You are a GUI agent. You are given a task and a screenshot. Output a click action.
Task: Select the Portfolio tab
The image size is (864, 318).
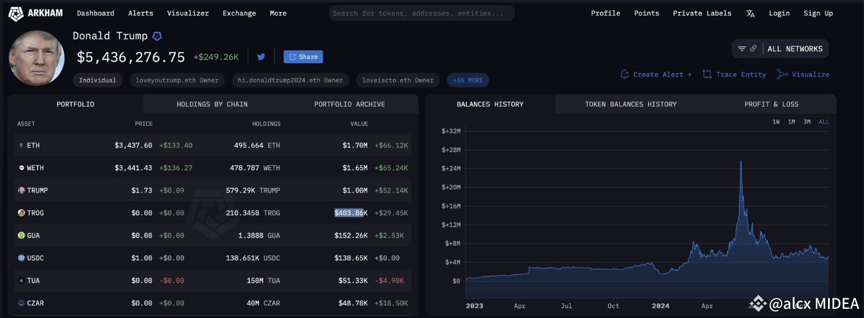point(76,104)
